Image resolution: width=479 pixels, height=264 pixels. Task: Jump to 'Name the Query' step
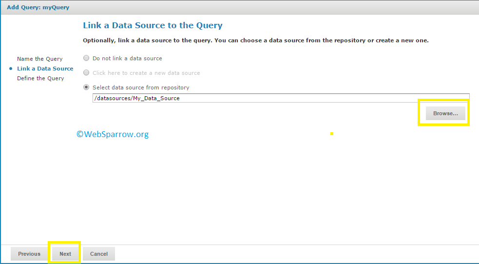pyautogui.click(x=39, y=59)
